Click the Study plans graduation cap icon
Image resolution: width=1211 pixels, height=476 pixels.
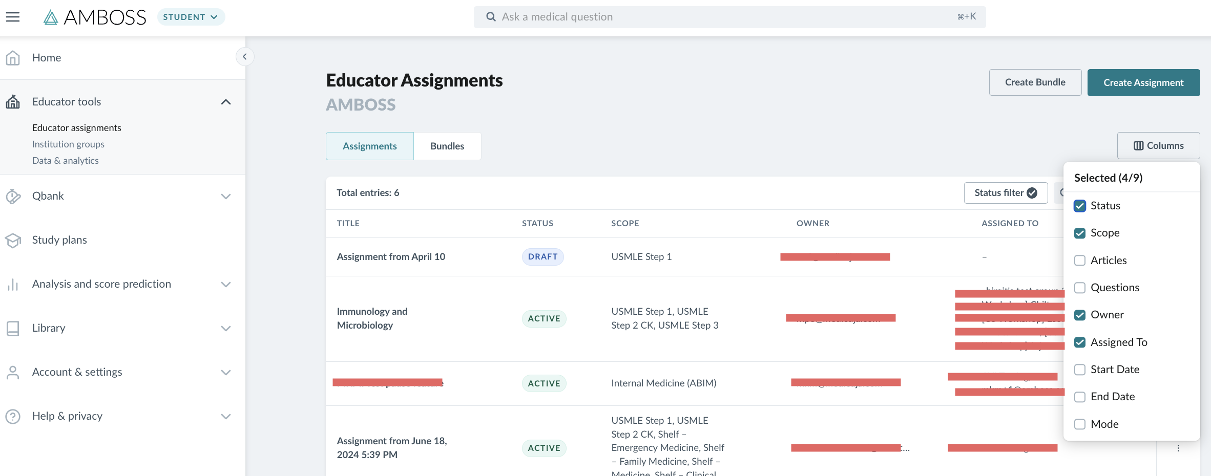[13, 240]
